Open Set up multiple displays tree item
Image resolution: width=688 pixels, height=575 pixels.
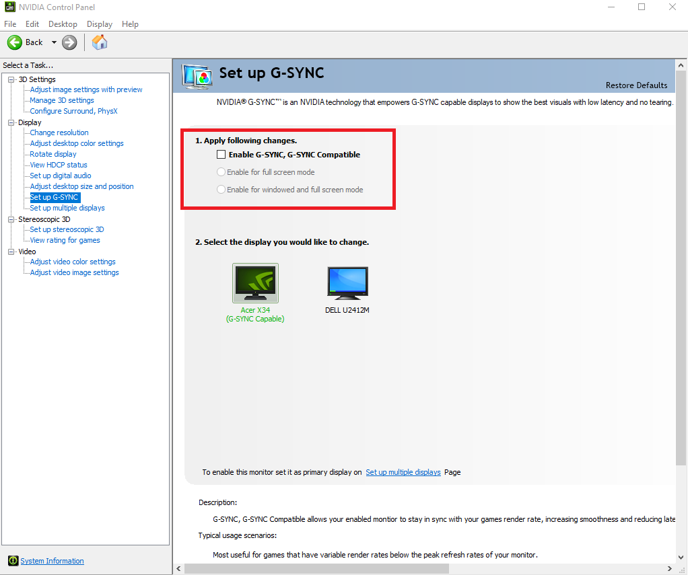tap(67, 208)
